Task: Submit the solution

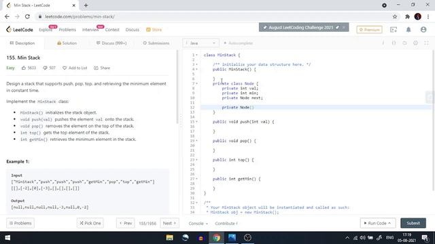Action: pyautogui.click(x=413, y=223)
